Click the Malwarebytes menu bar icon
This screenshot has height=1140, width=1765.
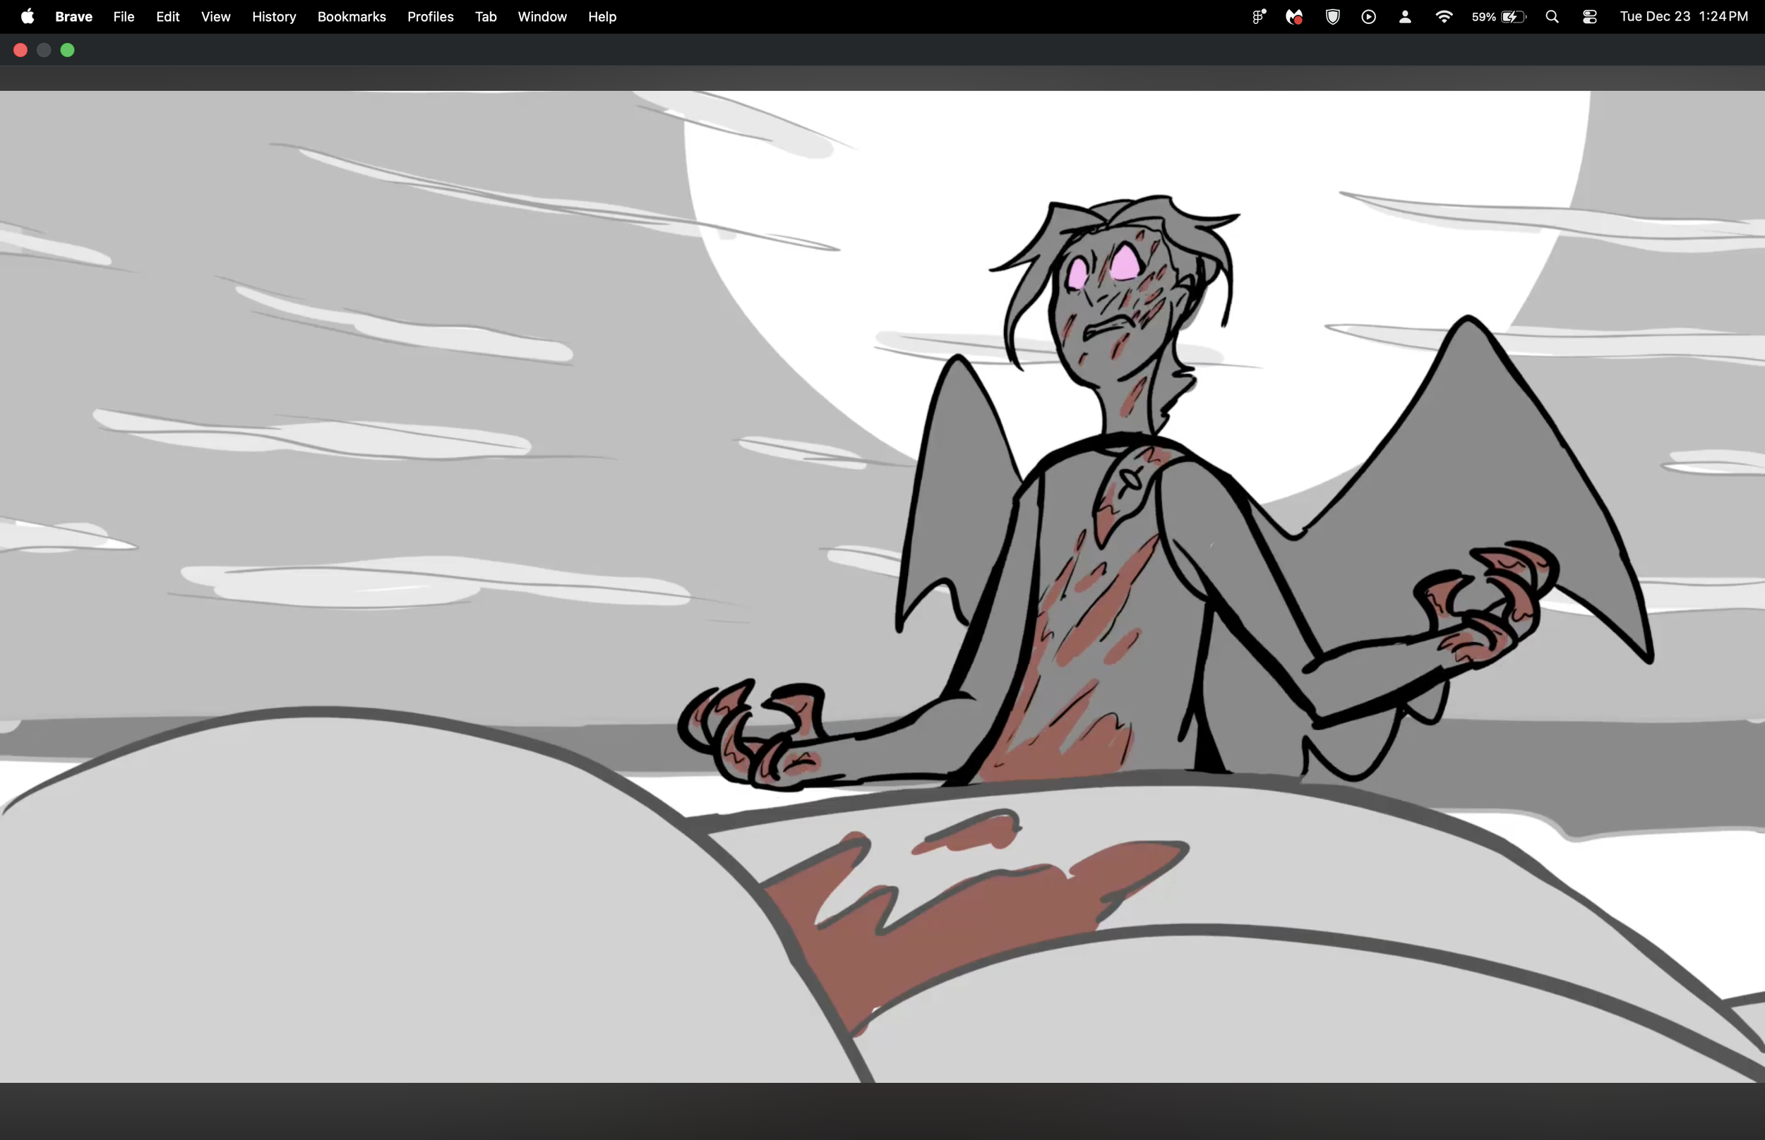point(1294,16)
